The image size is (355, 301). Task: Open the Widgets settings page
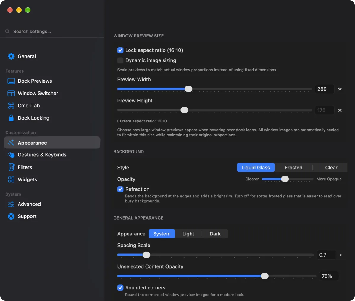tap(52, 180)
